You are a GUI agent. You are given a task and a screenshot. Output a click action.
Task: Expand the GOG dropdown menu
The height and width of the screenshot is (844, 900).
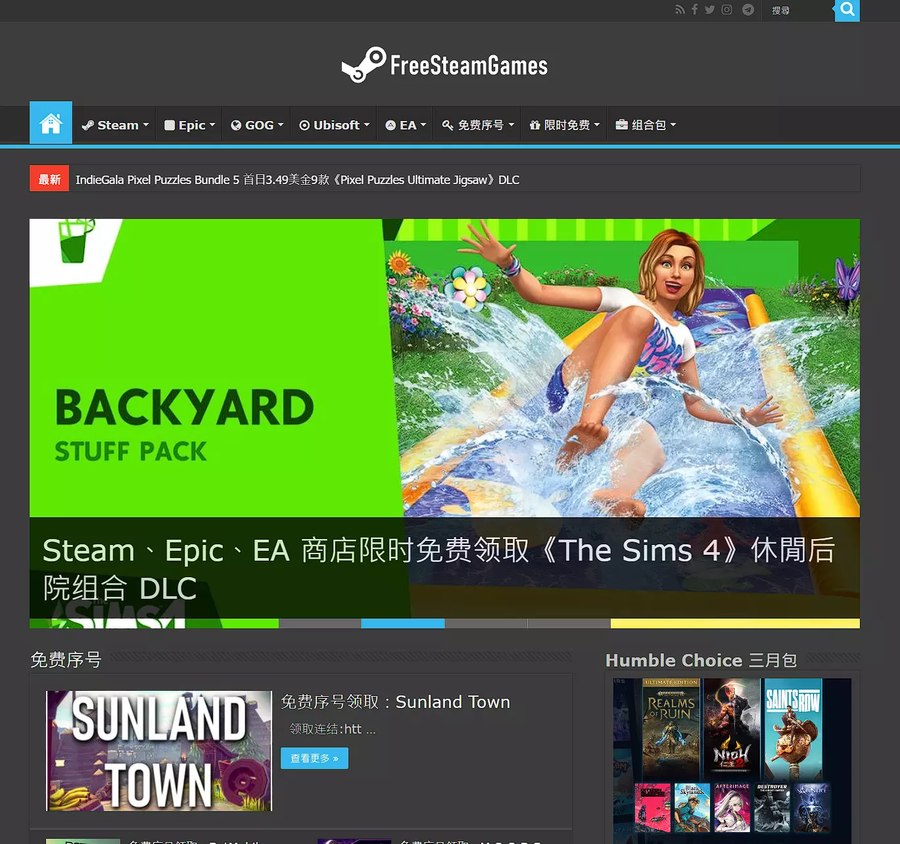tap(257, 125)
